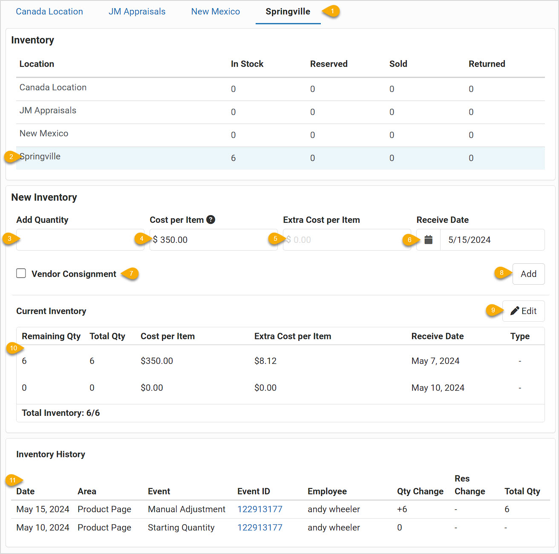Screen dimensions: 559x554
Task: Click the +6 Qty Change value
Action: [402, 509]
